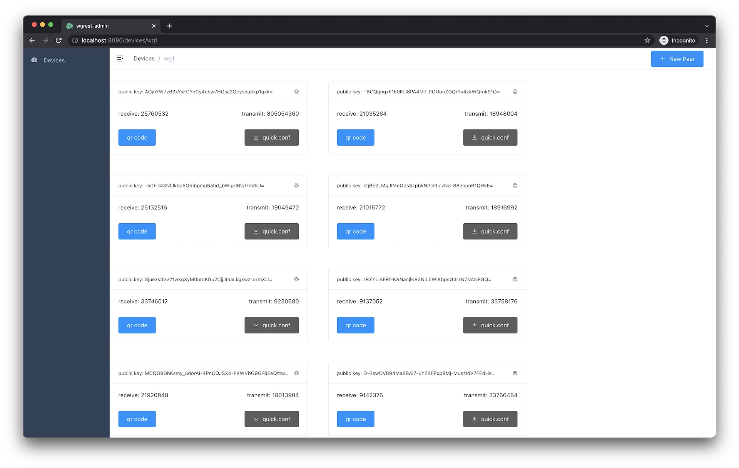Go to Devices breadcrumb link

point(144,58)
